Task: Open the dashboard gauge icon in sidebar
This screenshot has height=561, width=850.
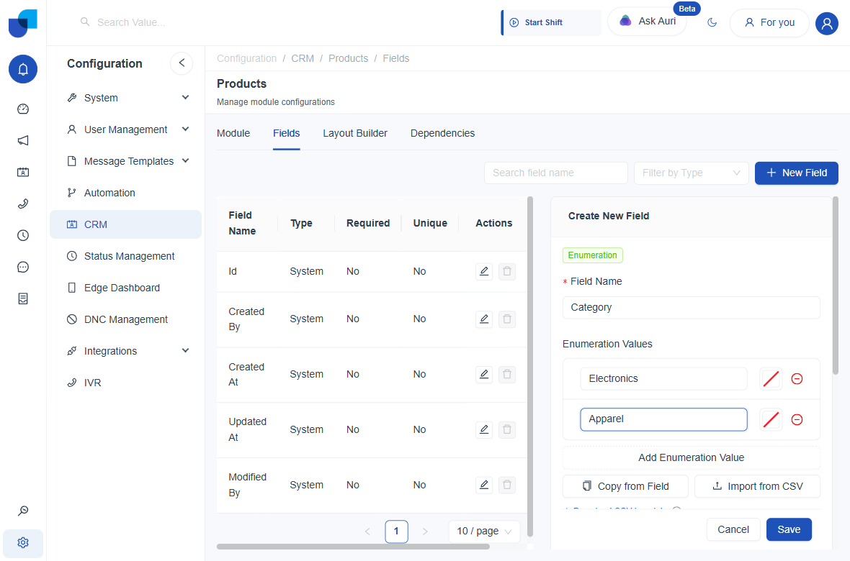Action: (23, 109)
